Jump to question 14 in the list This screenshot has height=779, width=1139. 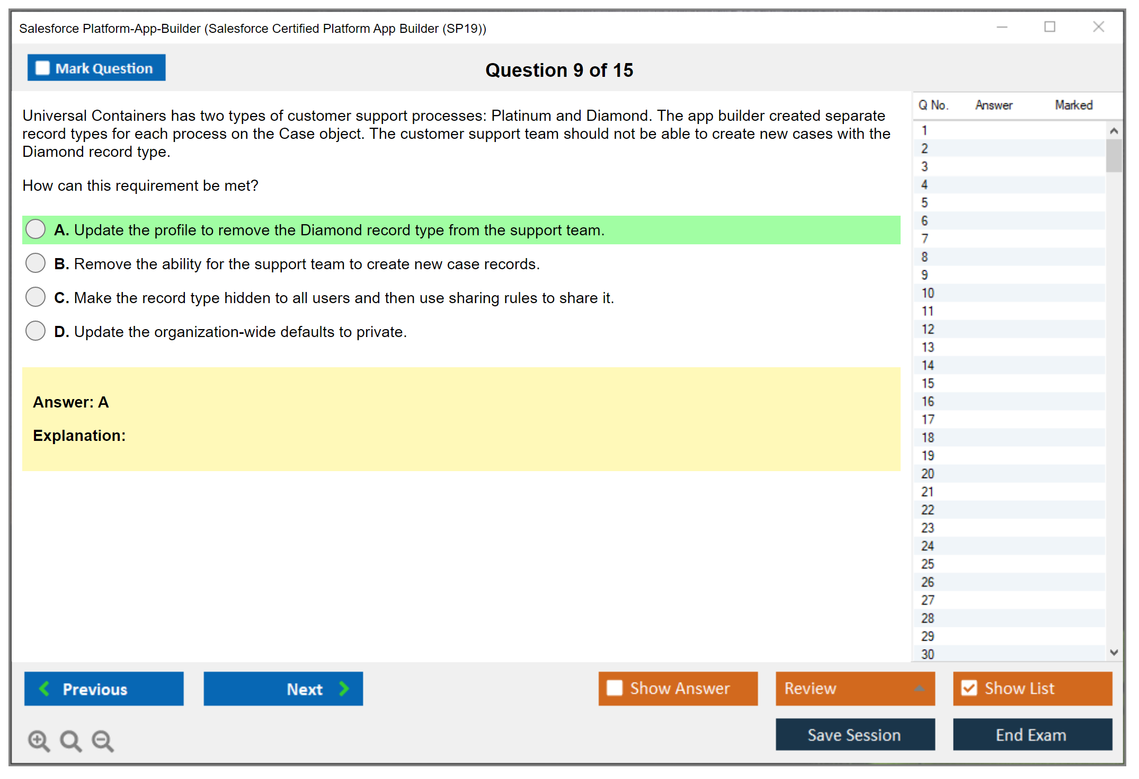click(928, 365)
